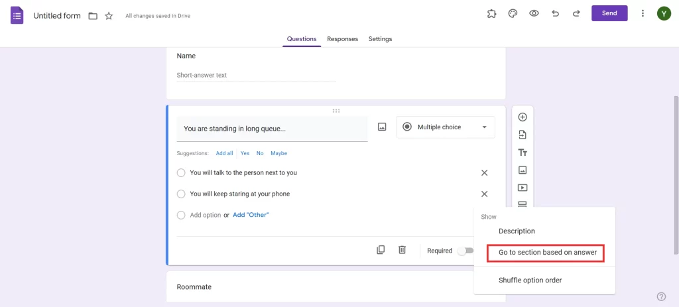Select 'Shuffle option order' menu item
679x307 pixels.
pos(530,280)
